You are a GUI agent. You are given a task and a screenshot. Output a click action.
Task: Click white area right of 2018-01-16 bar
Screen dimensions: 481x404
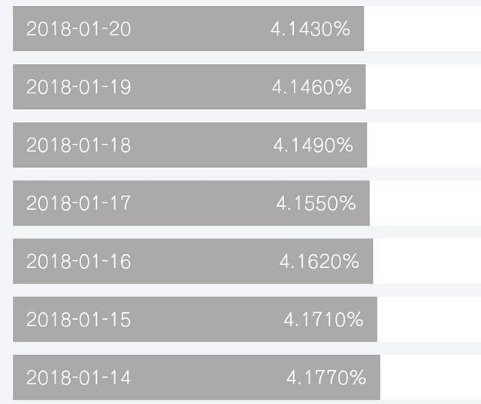tap(427, 262)
